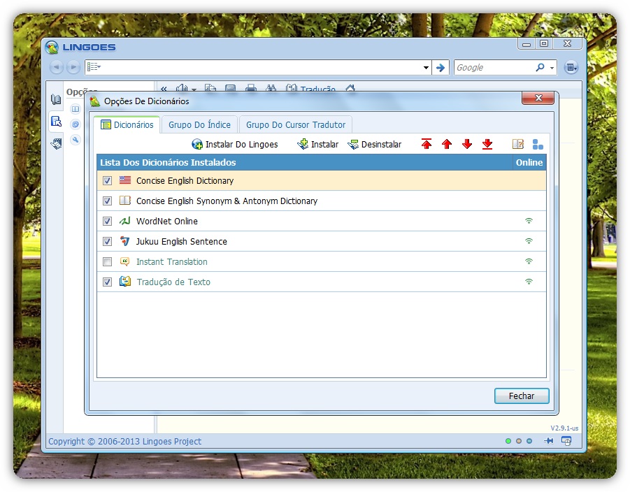Click Tradução de Texto online status icon
630x492 pixels.
pyautogui.click(x=529, y=282)
